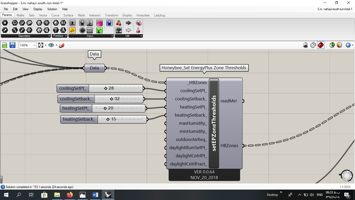Open preview mesh quality dropdown arrow
355x200 pixels.
click(x=352, y=45)
